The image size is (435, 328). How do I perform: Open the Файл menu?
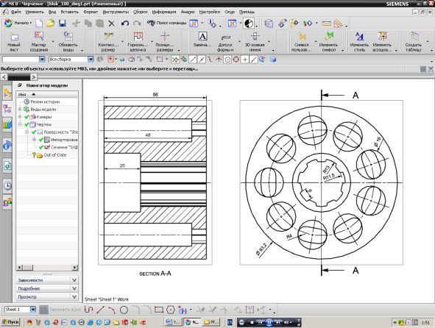[15, 12]
